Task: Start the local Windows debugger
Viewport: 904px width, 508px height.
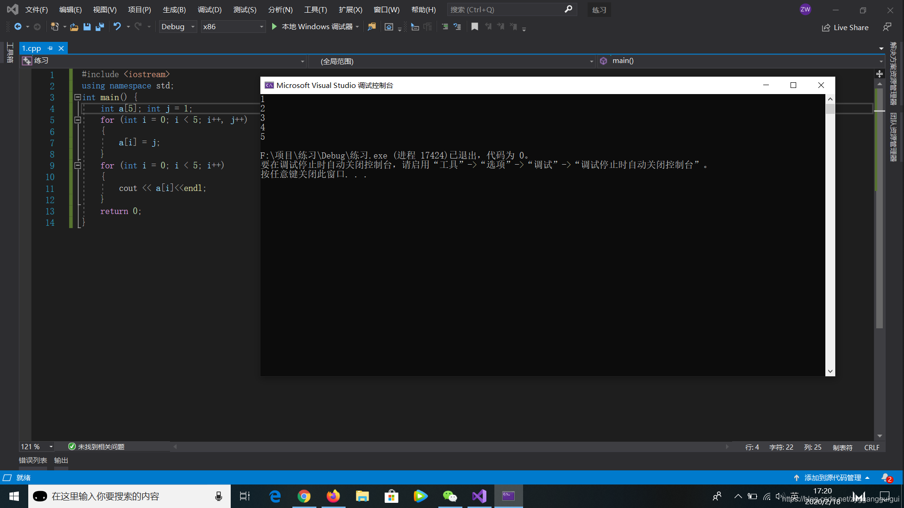Action: pyautogui.click(x=312, y=27)
